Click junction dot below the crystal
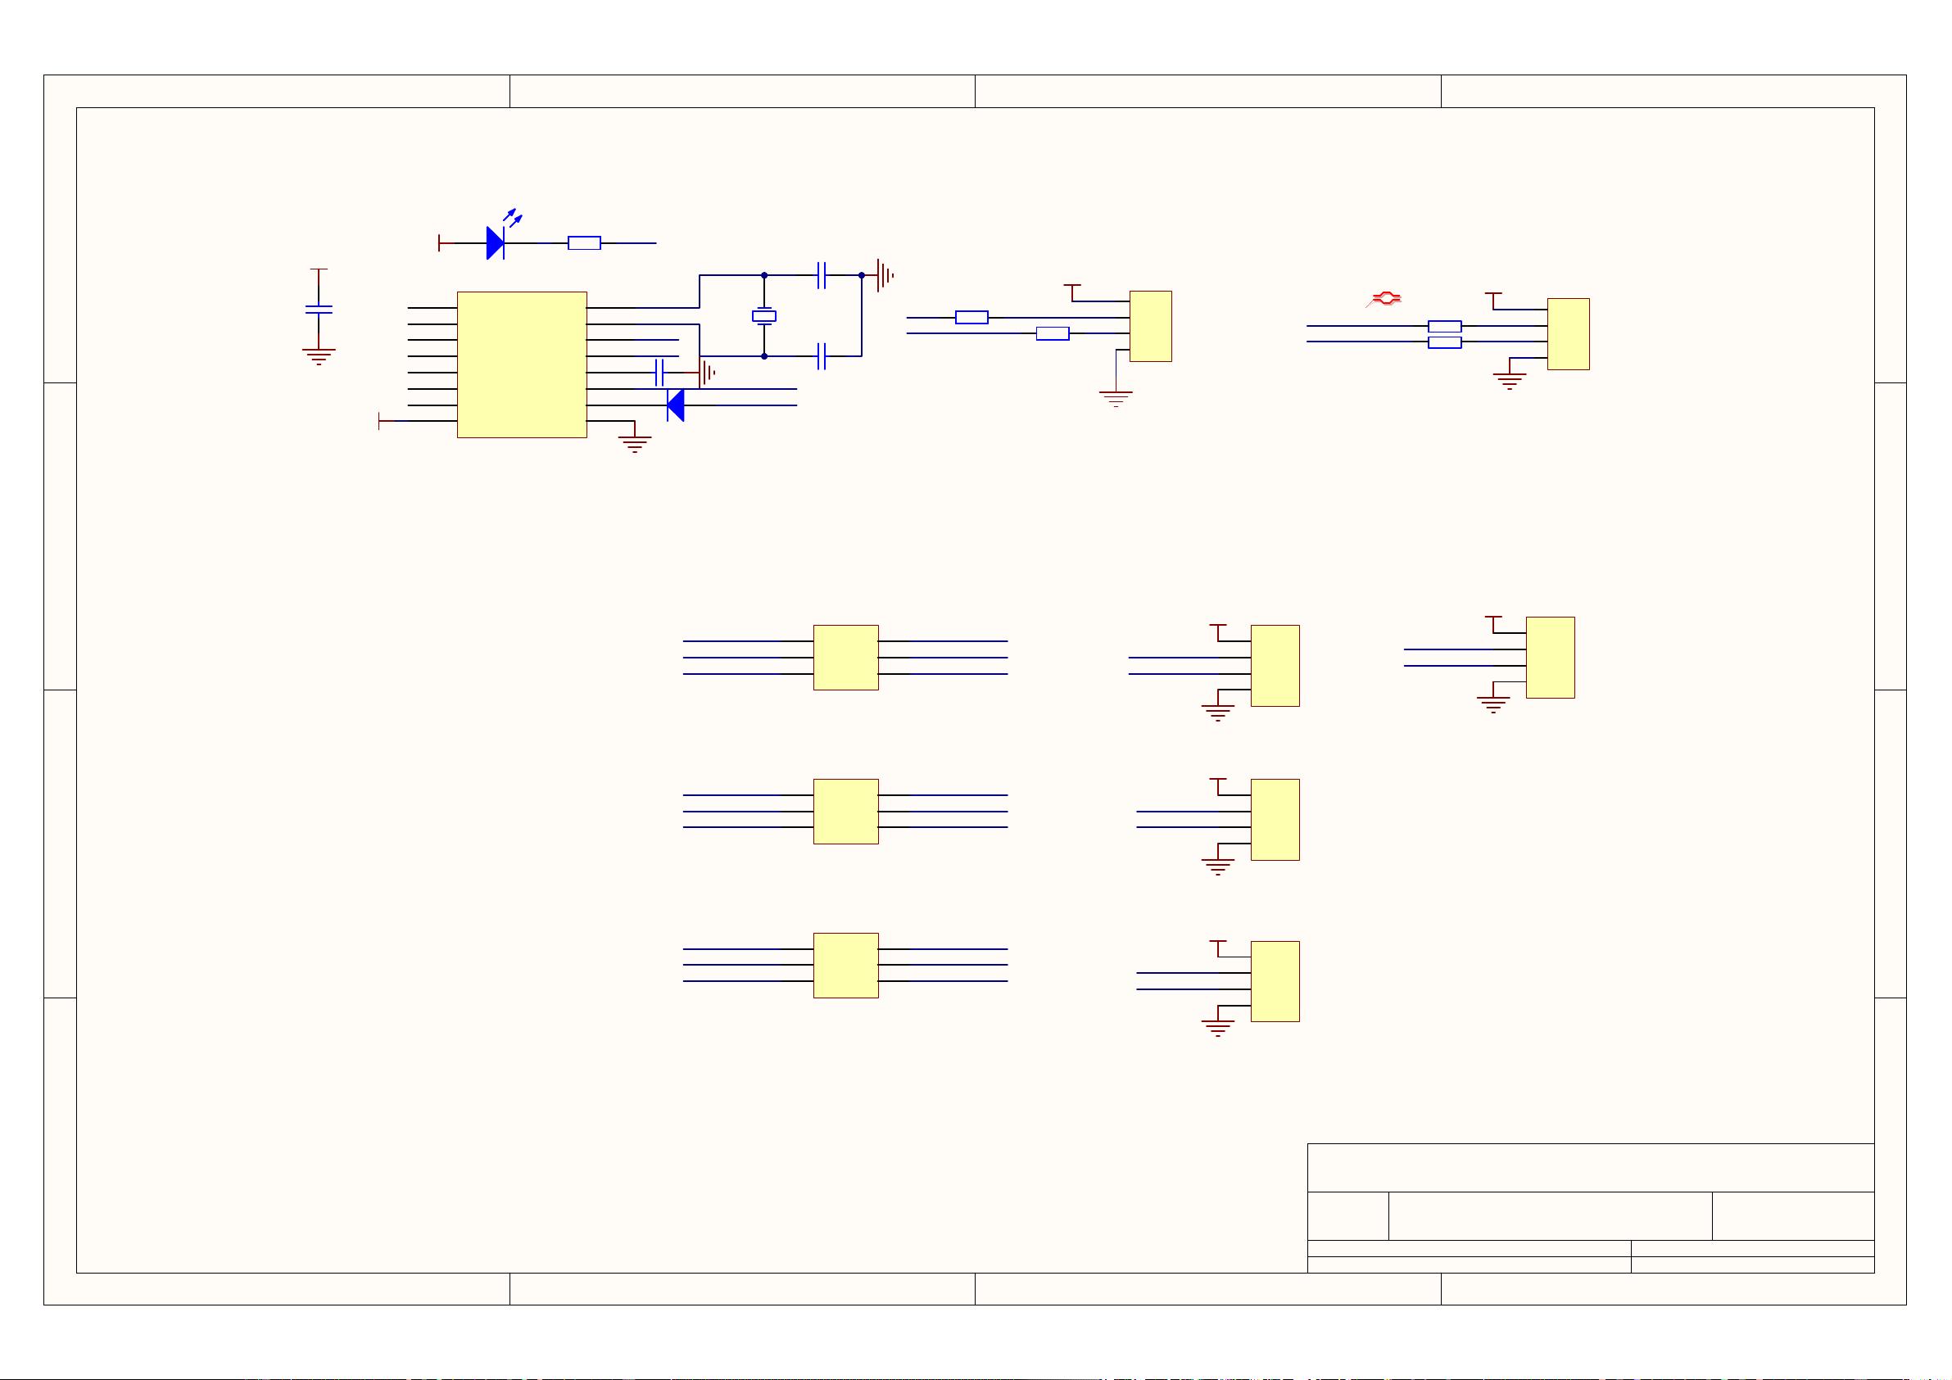Viewport: 1952px width, 1380px height. click(x=764, y=356)
